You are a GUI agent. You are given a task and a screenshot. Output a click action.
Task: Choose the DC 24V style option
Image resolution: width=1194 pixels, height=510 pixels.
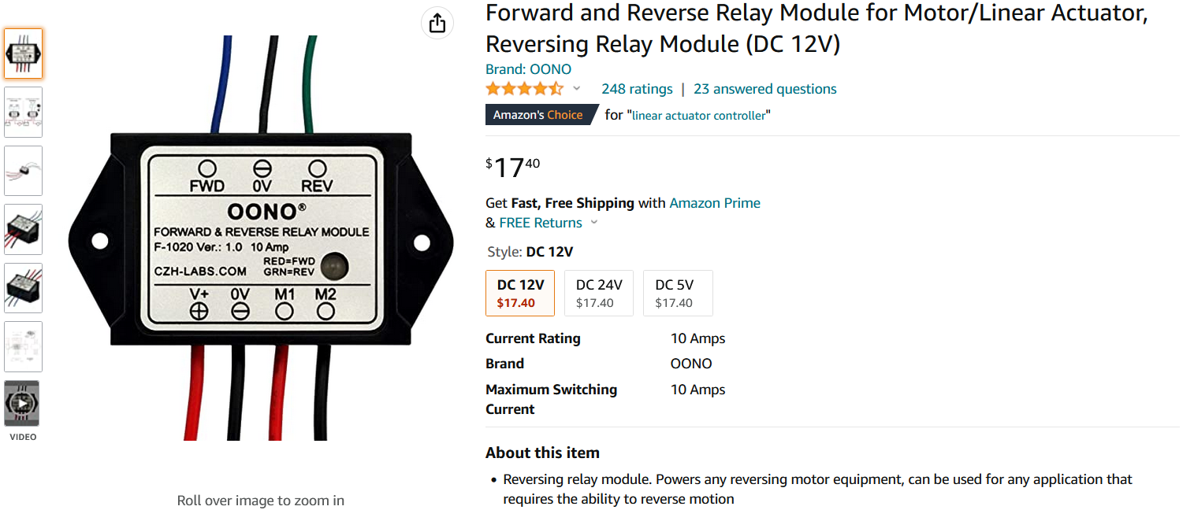[599, 293]
